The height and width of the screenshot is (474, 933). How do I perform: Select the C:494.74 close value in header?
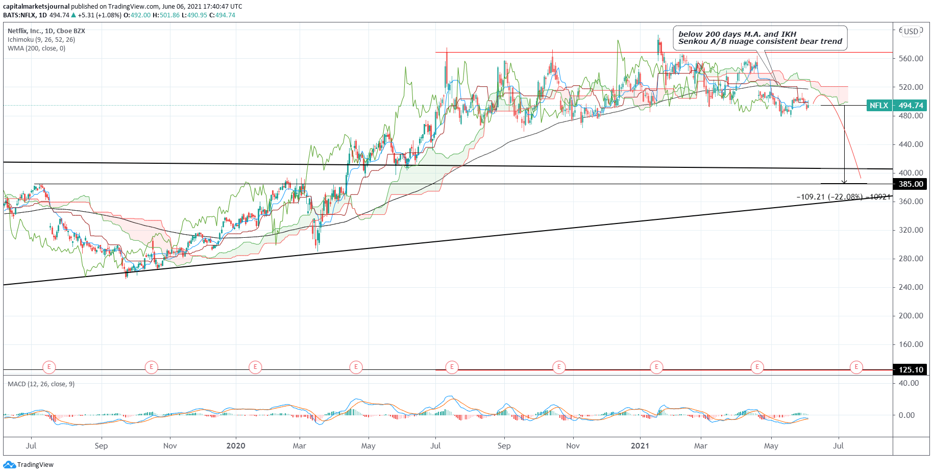click(x=223, y=15)
